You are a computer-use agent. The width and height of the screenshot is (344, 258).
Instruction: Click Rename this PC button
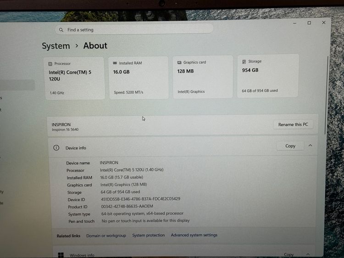(x=293, y=124)
